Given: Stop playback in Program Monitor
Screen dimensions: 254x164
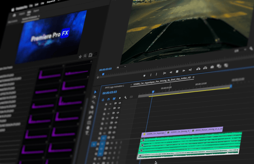Looking at the screenshot, I should click(177, 71).
